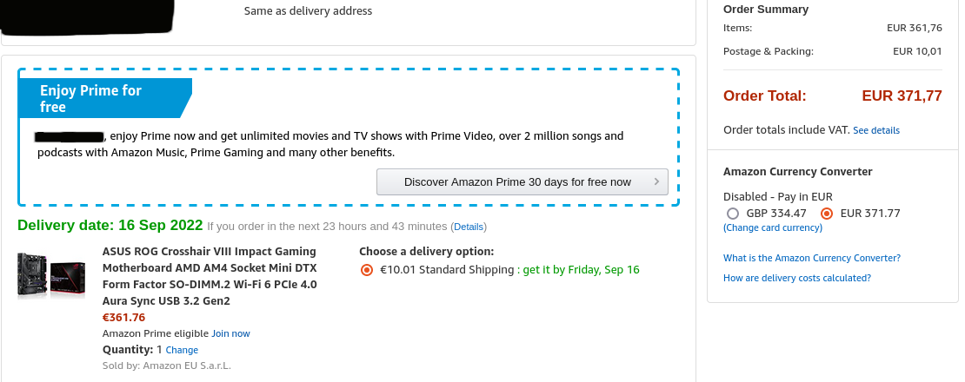Click the Order Total amount EUR 371,77
Viewport: 965px width, 382px height.
902,95
